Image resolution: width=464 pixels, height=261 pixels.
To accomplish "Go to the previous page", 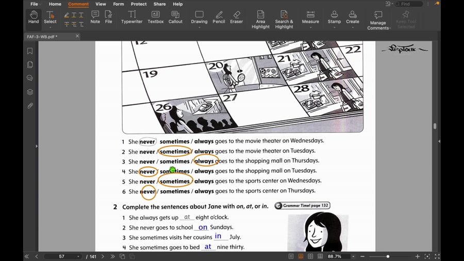I will [x=37, y=256].
